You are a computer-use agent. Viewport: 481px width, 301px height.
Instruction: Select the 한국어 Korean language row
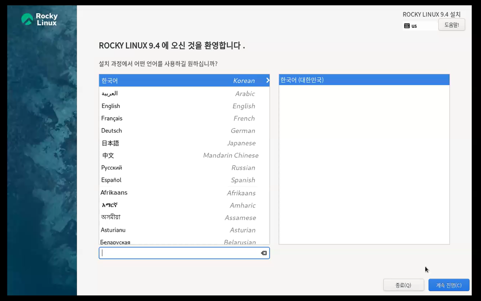click(184, 80)
